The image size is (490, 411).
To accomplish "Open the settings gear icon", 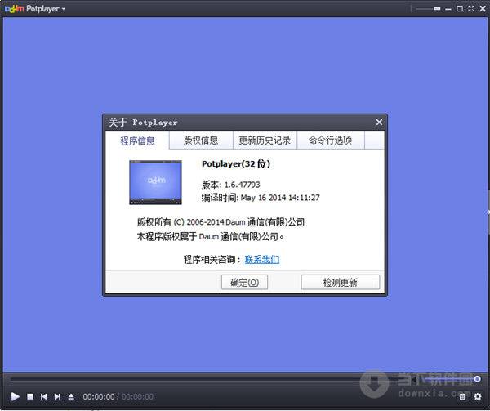I will 478,396.
